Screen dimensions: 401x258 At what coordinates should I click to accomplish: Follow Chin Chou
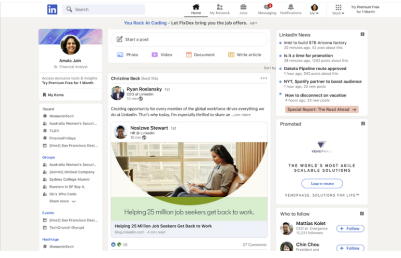pyautogui.click(x=350, y=248)
